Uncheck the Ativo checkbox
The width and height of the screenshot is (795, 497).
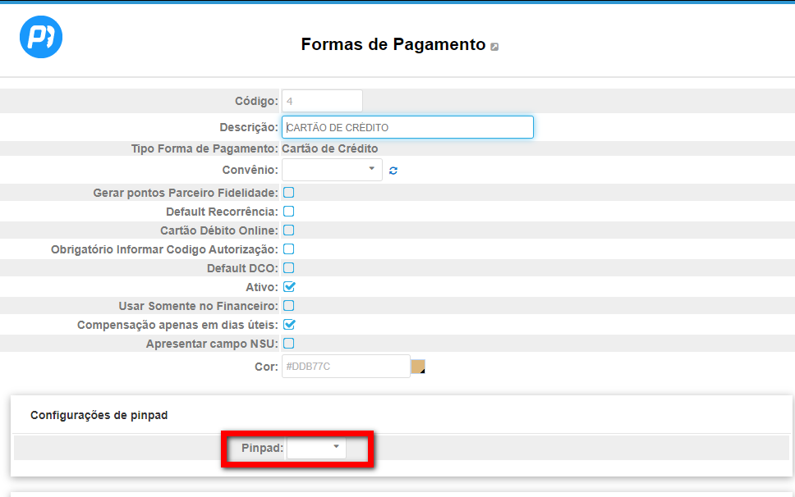(x=289, y=287)
